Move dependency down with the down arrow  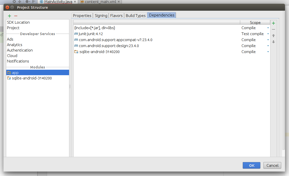tap(273, 42)
